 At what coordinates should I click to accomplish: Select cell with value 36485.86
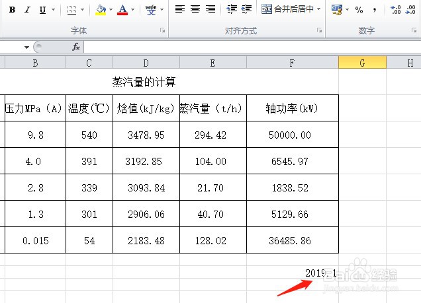pyautogui.click(x=293, y=240)
